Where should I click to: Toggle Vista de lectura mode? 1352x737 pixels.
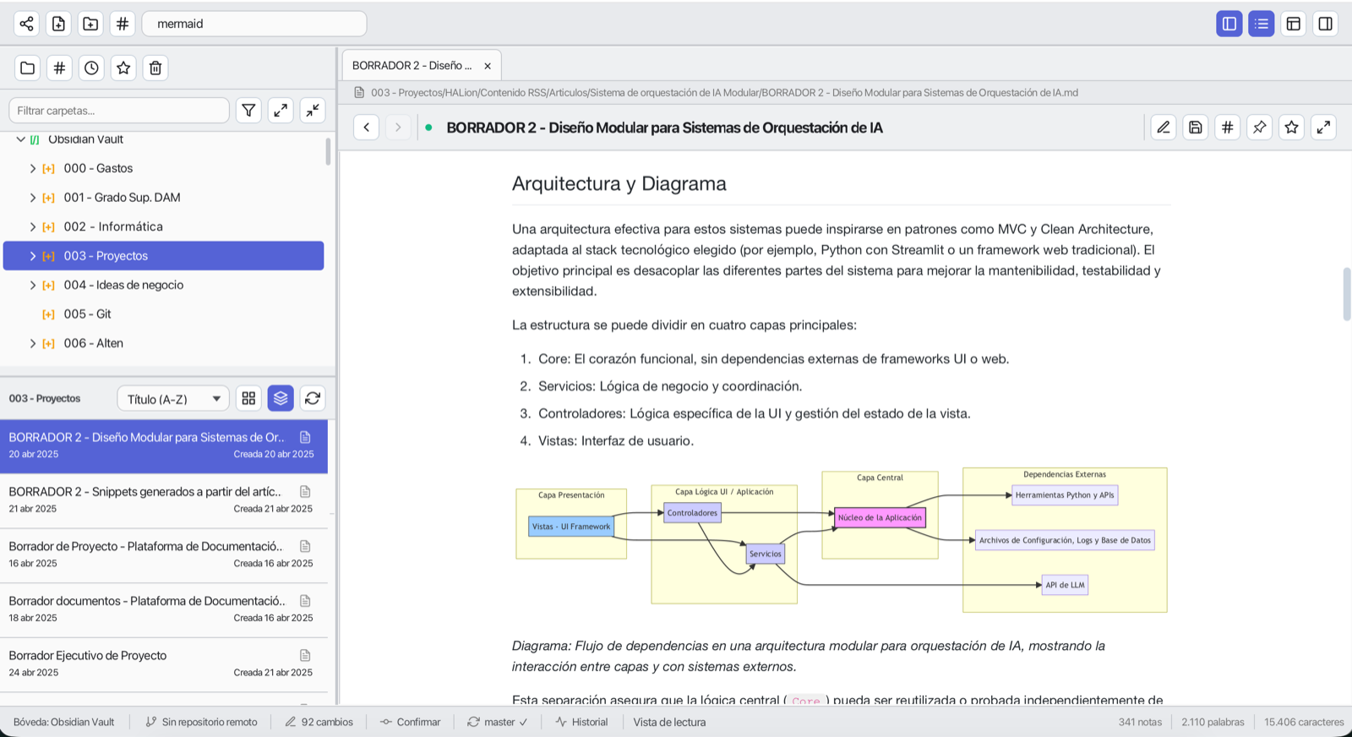point(669,722)
